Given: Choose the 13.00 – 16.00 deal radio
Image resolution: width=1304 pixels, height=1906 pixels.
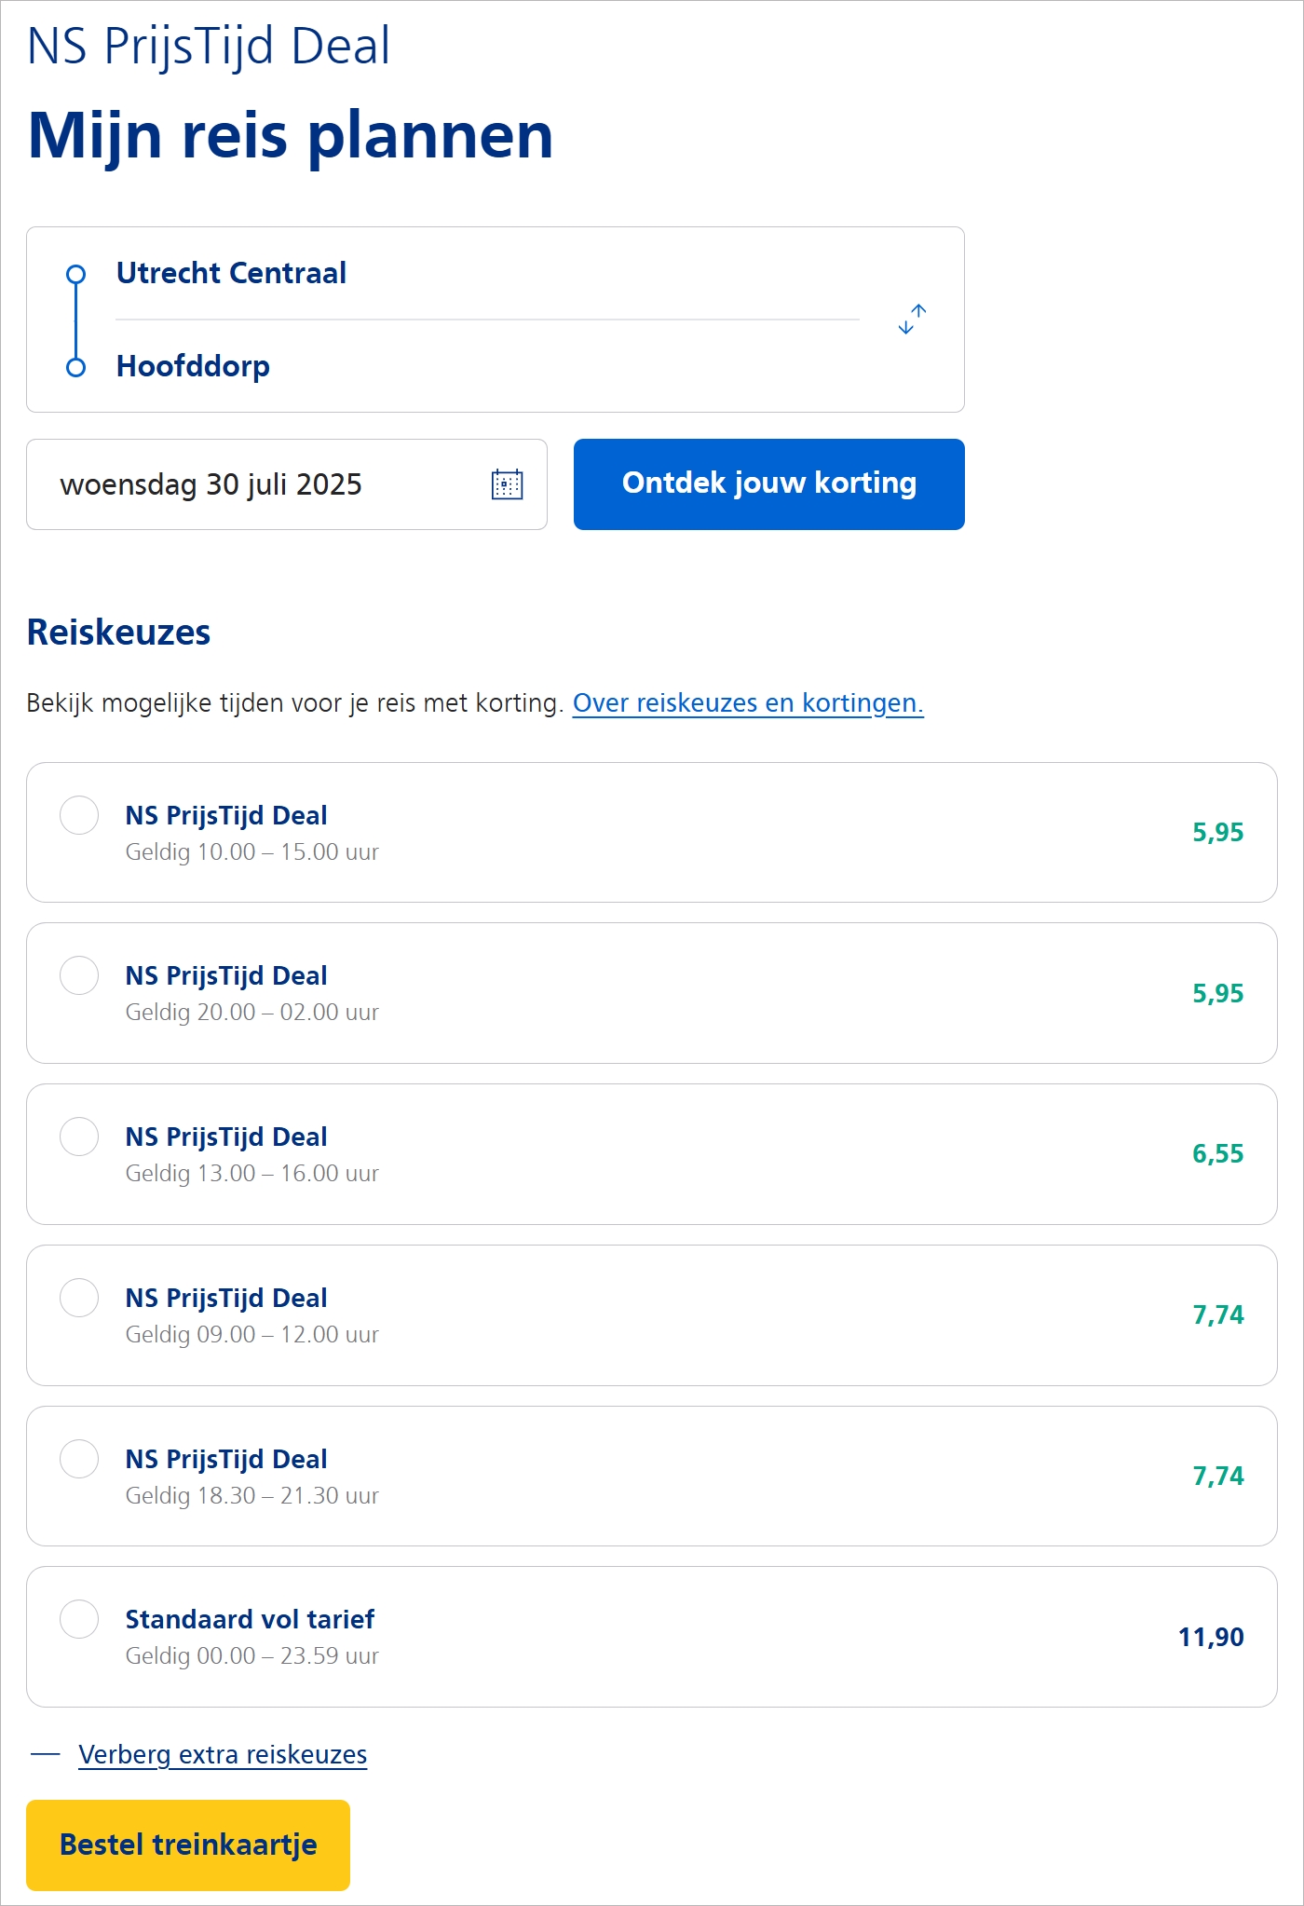Looking at the screenshot, I should (x=79, y=1137).
